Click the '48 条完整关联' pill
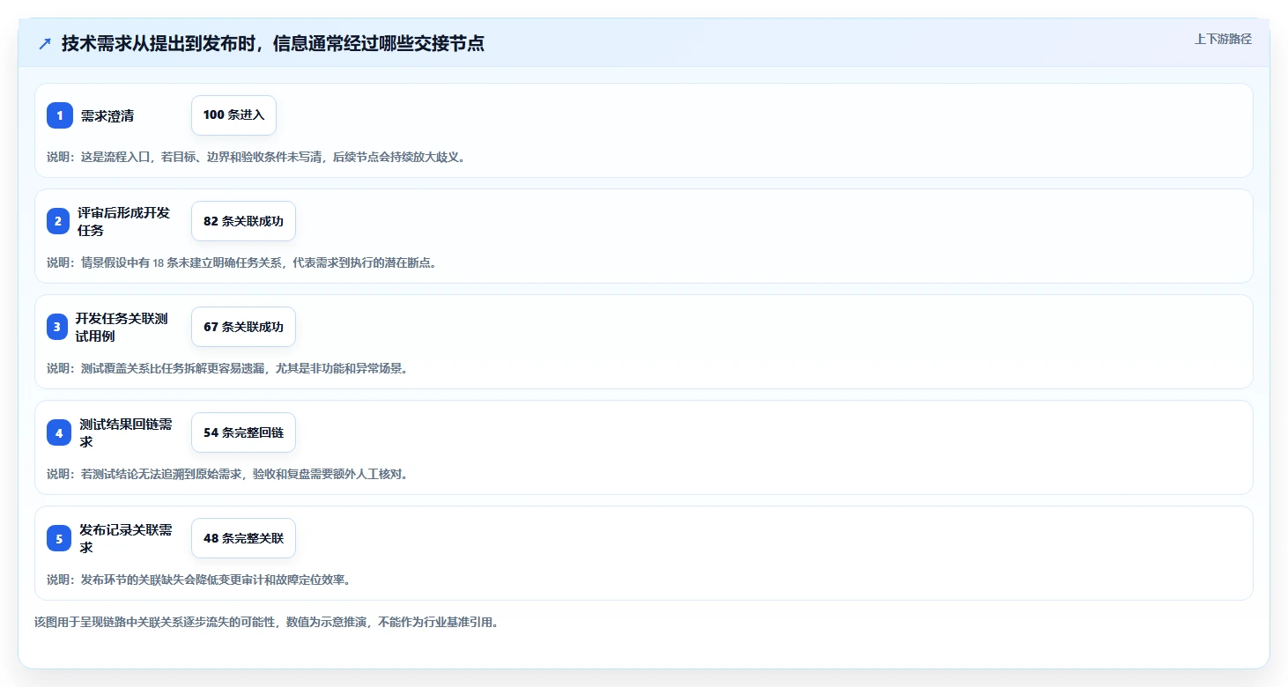Viewport: 1288px width, 687px height. tap(243, 538)
